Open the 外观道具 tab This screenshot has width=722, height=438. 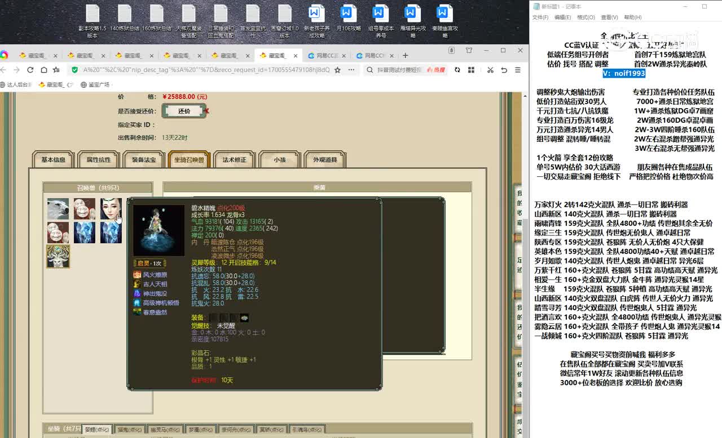click(325, 160)
